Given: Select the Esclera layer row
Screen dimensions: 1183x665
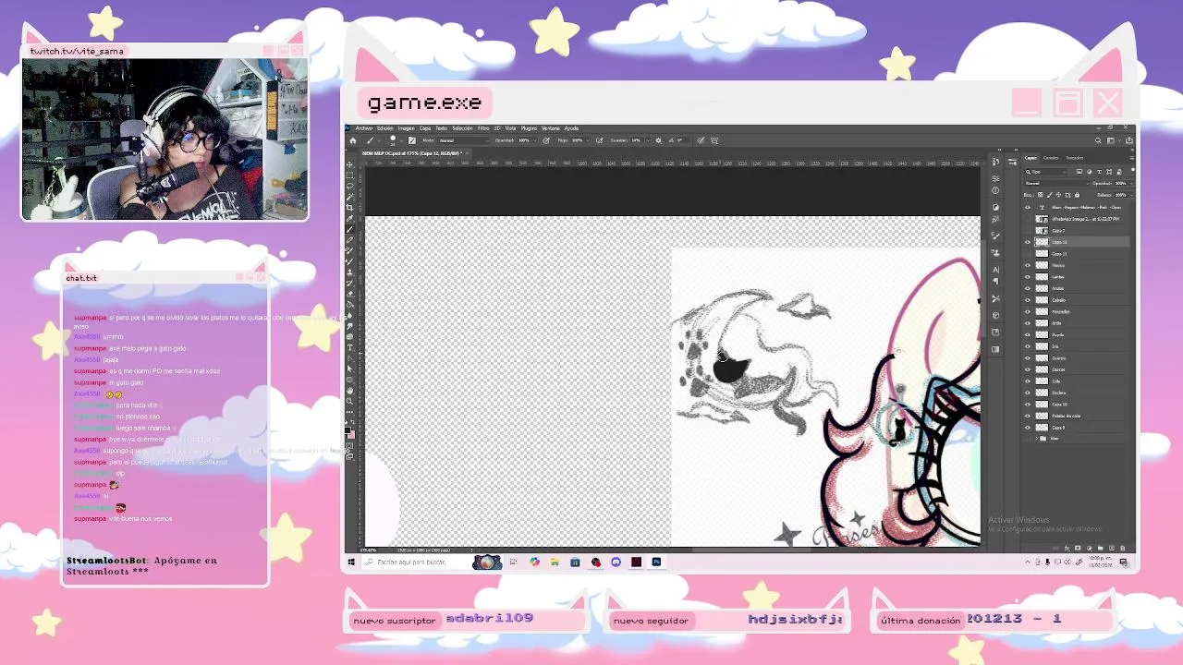Looking at the screenshot, I should coord(1077,393).
